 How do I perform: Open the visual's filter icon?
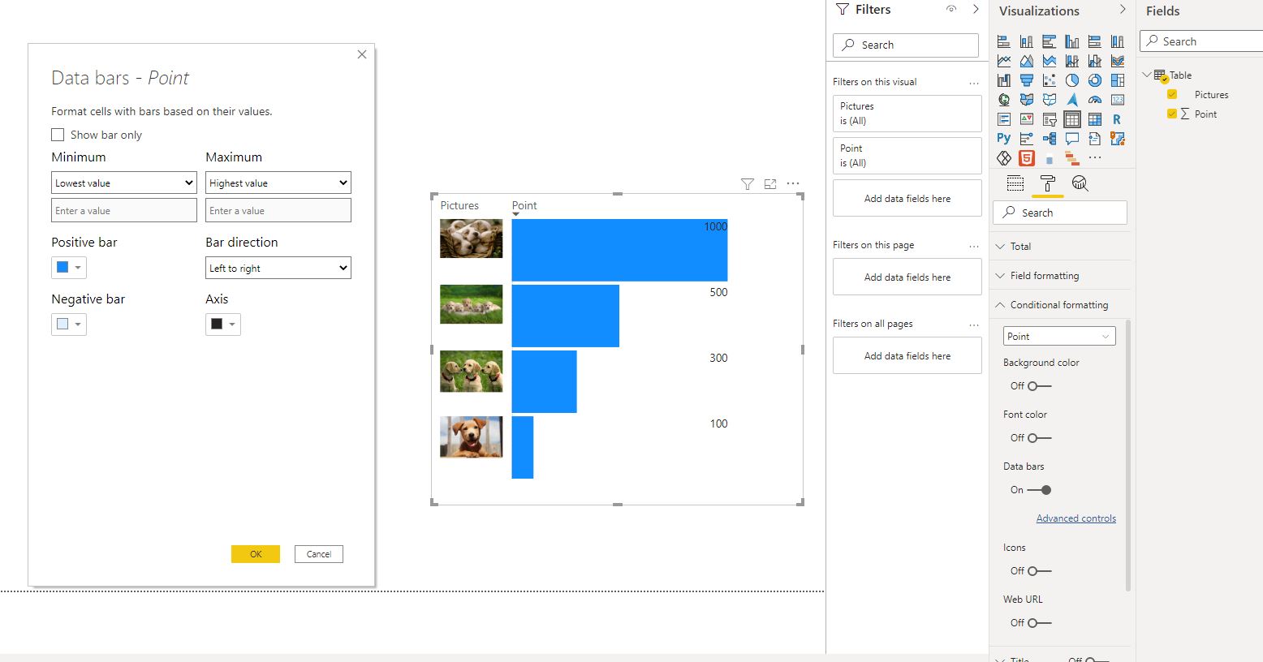(x=748, y=184)
